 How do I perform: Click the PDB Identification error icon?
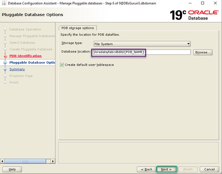click(6, 57)
